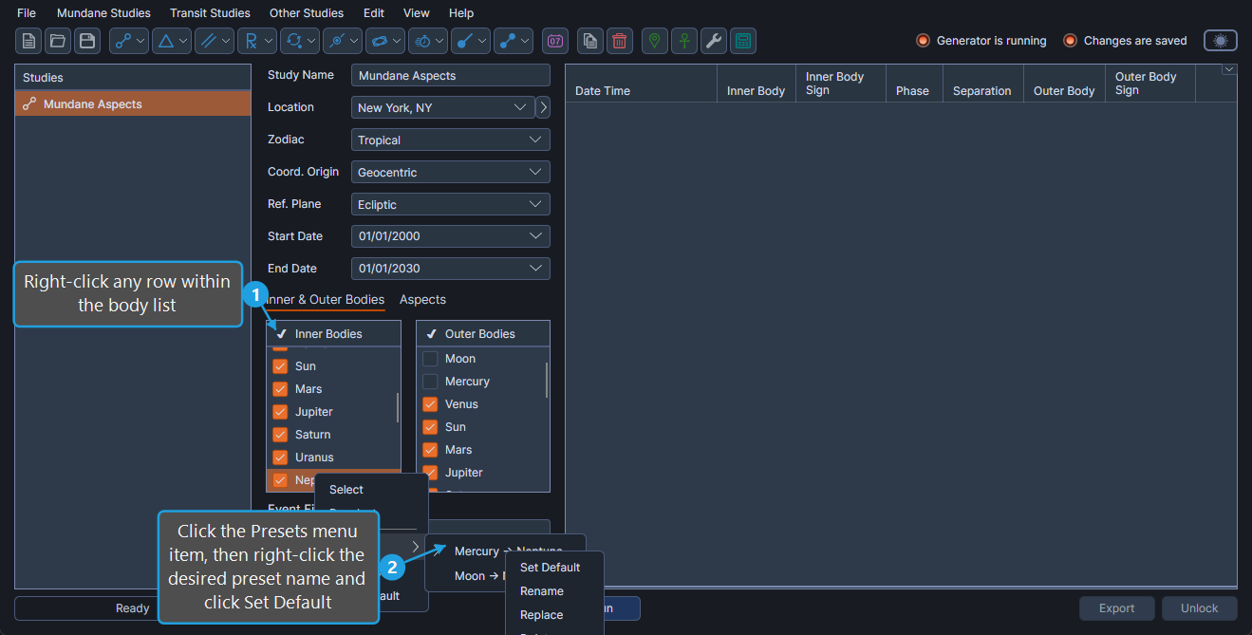Open the Mundane Studies menu
The width and height of the screenshot is (1252, 635).
coord(103,13)
